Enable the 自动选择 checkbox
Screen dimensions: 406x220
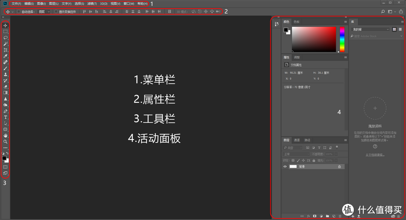pos(19,12)
